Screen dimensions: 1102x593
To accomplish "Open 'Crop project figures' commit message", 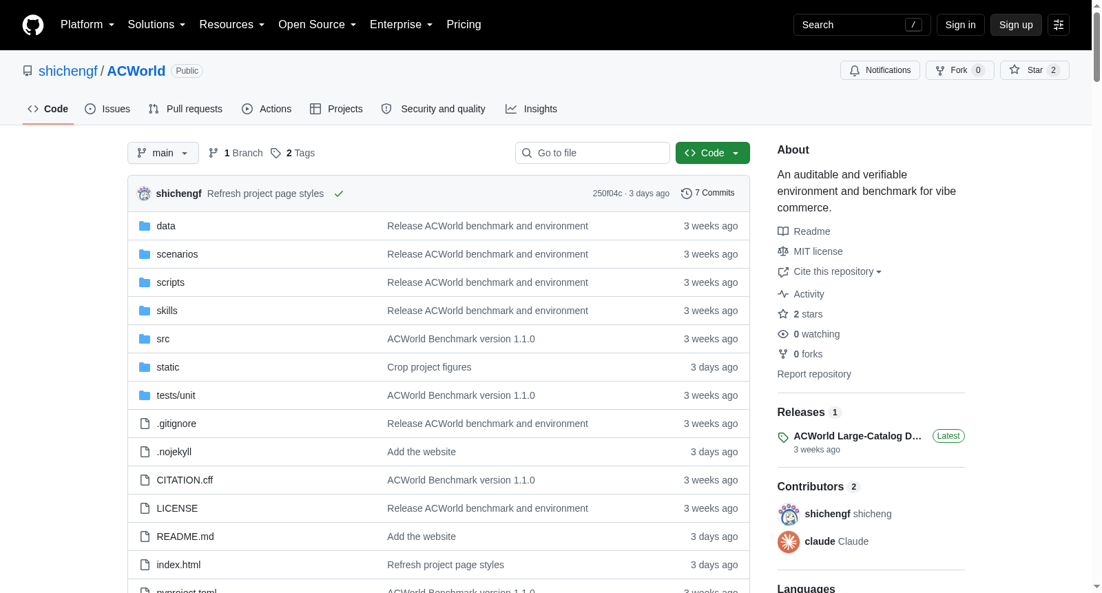I will (429, 367).
